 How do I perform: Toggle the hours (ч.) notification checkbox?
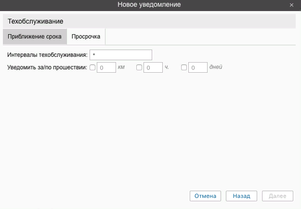(139, 68)
